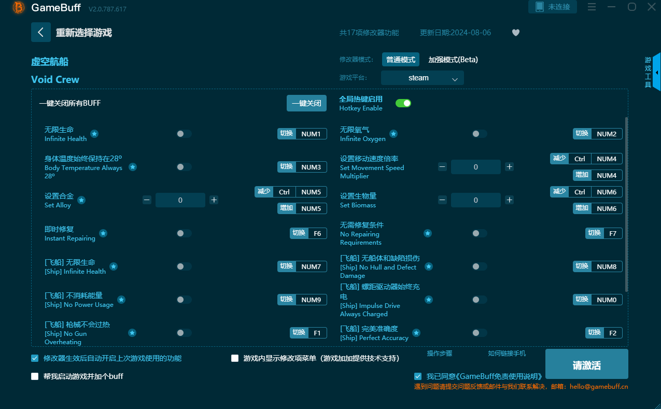Click the Ctrl NUM5 decrease hotkey for Set Alloy
The height and width of the screenshot is (409, 661).
click(x=291, y=192)
